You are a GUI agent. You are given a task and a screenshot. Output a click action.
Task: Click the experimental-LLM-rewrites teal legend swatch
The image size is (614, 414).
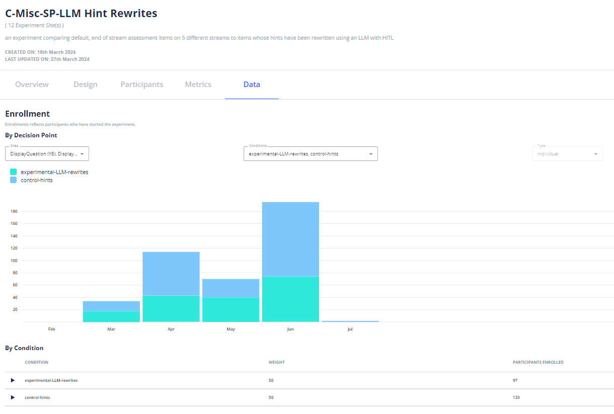pyautogui.click(x=14, y=172)
